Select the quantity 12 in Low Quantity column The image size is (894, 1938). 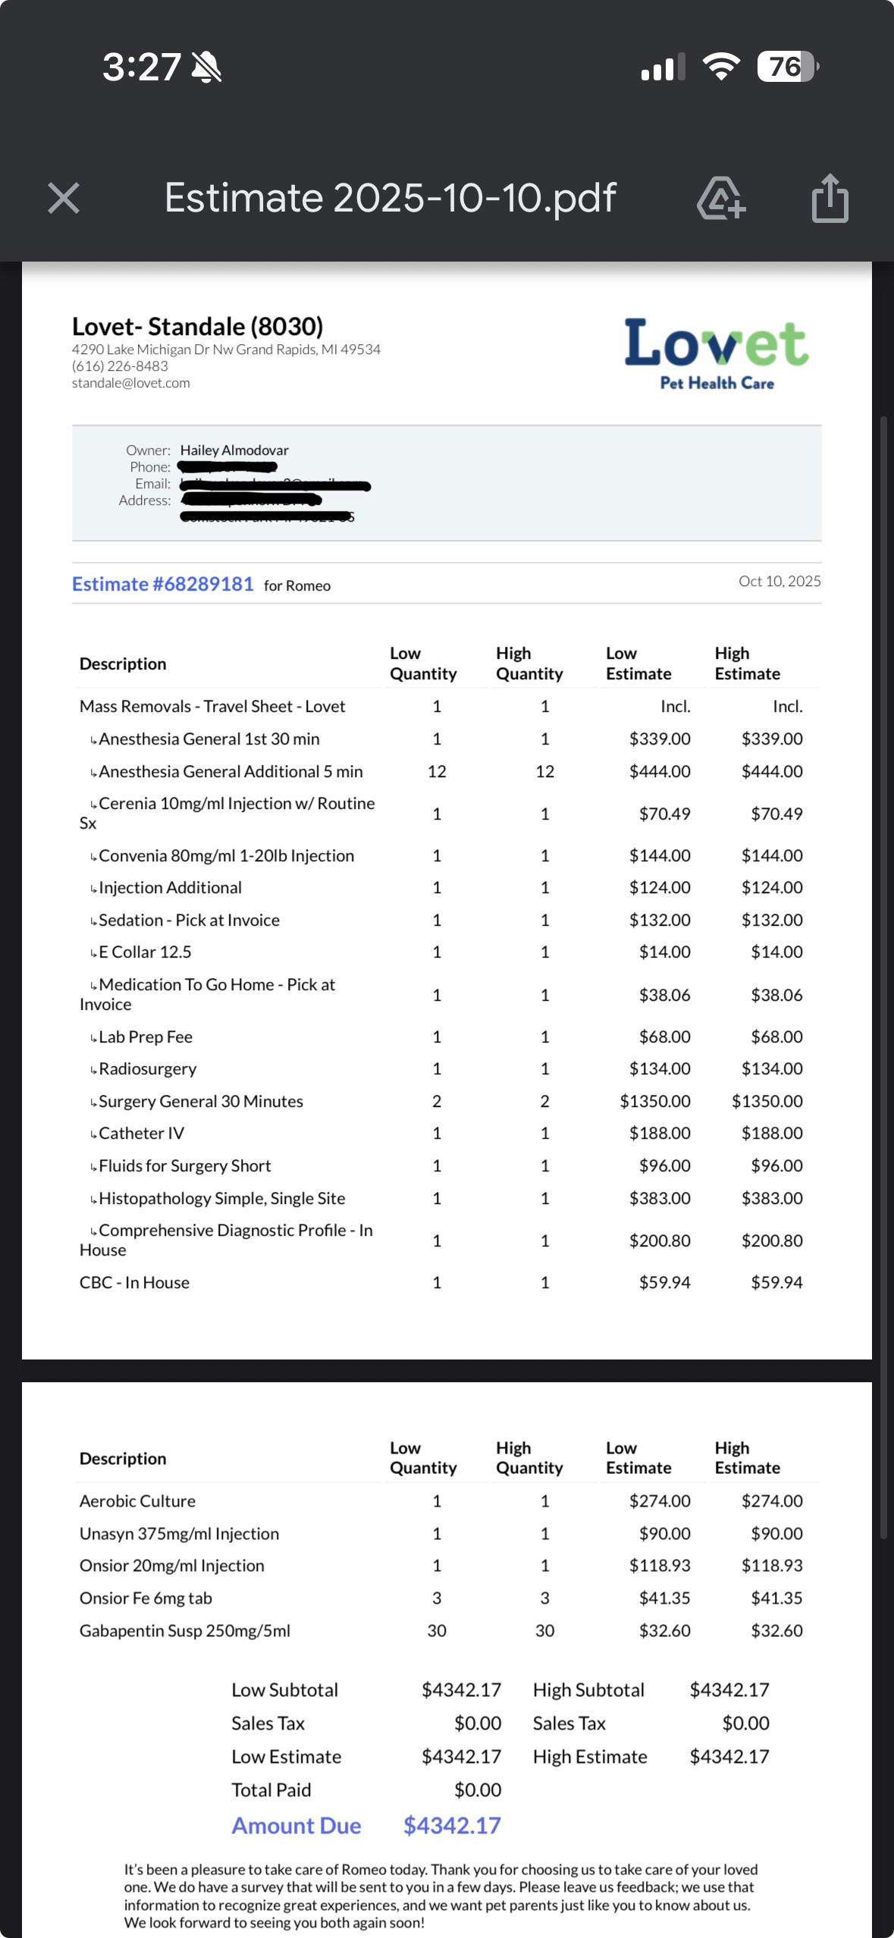pyautogui.click(x=437, y=772)
